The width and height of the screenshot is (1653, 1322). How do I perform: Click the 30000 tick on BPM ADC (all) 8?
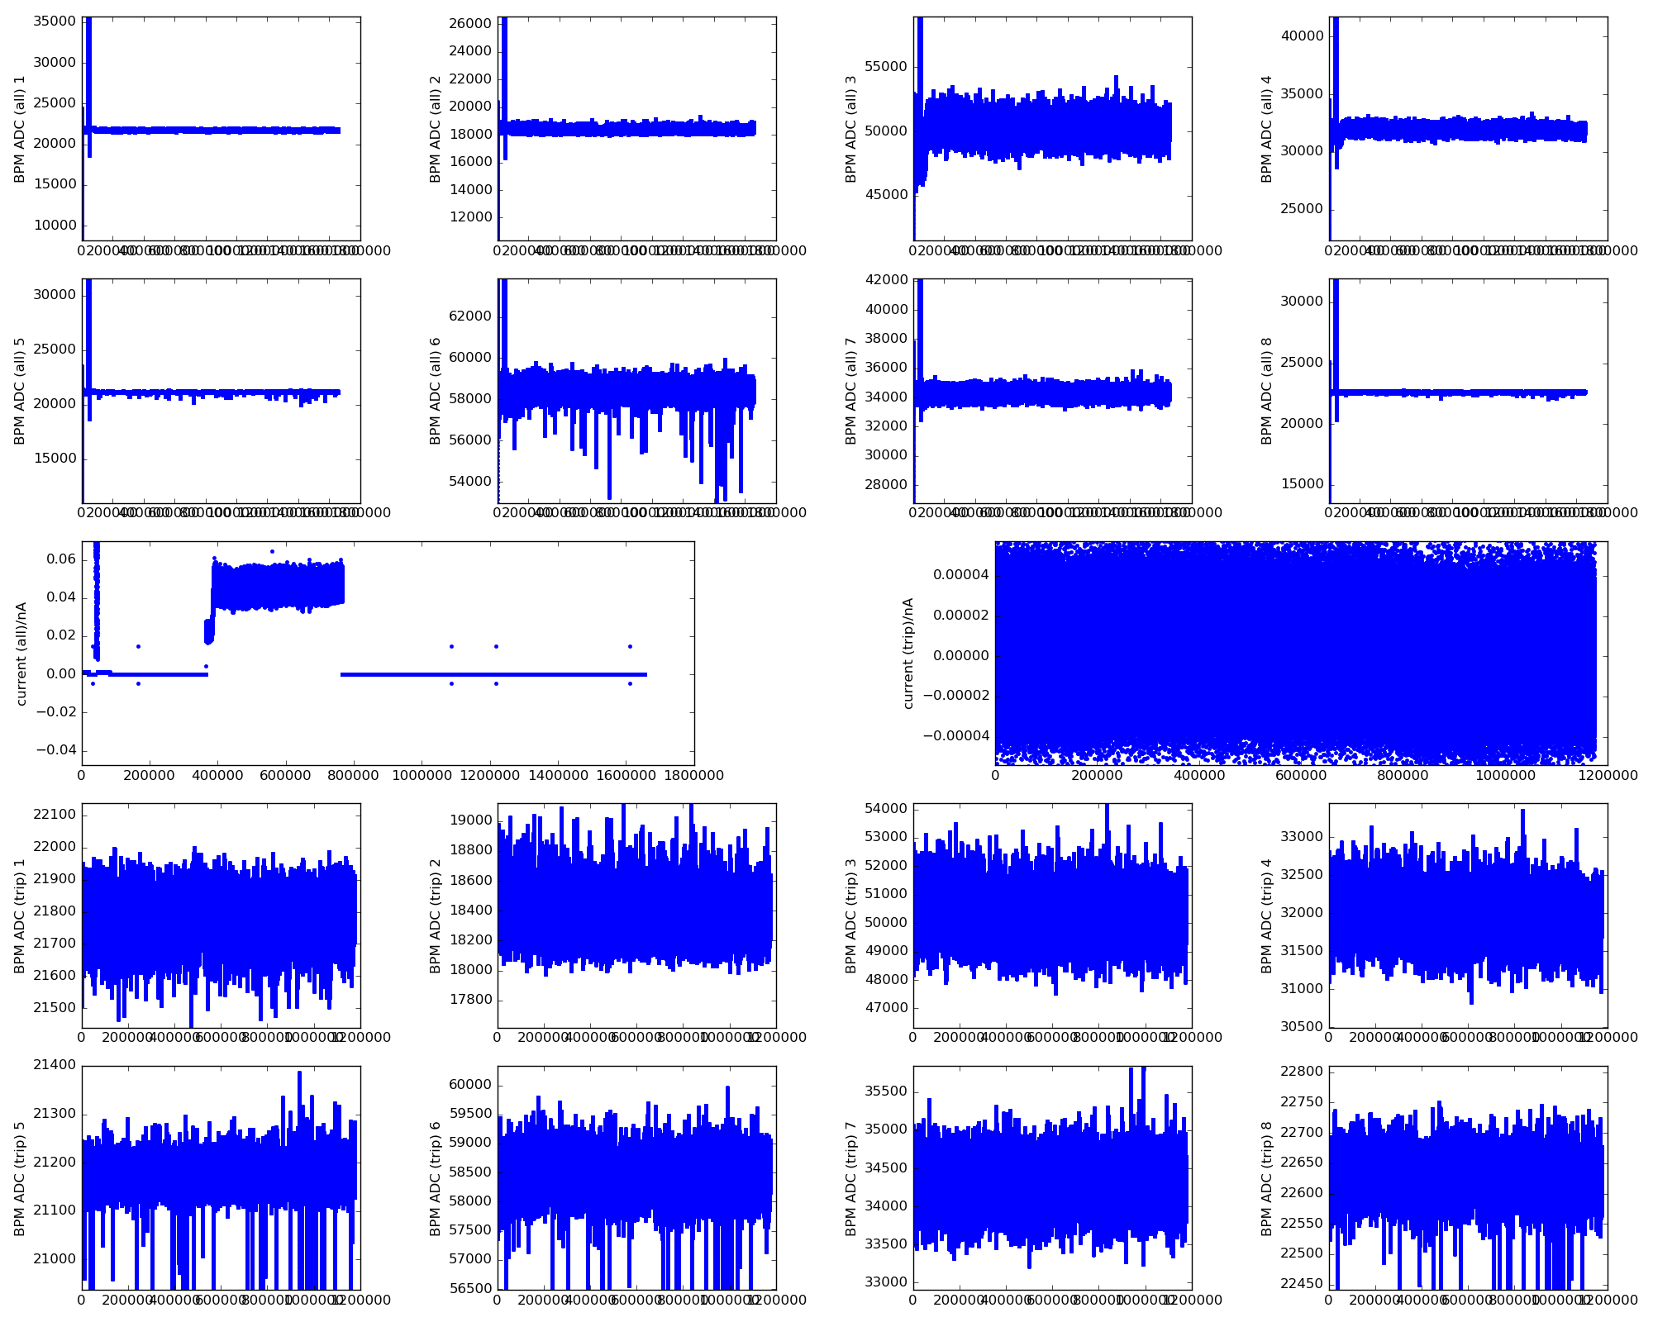(x=1302, y=302)
